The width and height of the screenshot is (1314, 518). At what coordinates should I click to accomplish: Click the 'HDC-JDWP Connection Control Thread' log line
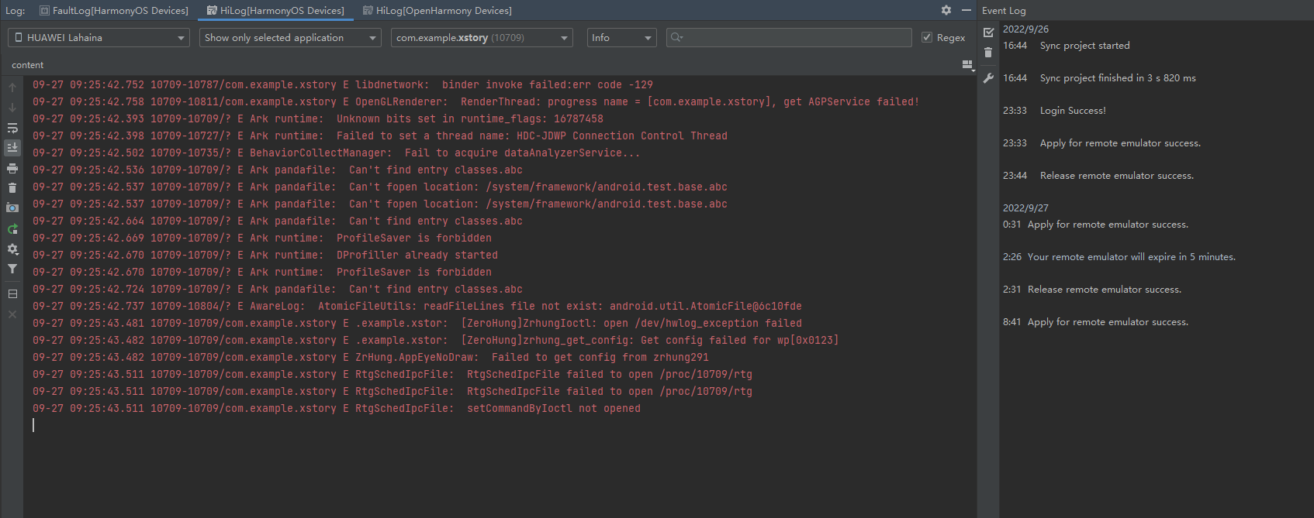(x=380, y=136)
